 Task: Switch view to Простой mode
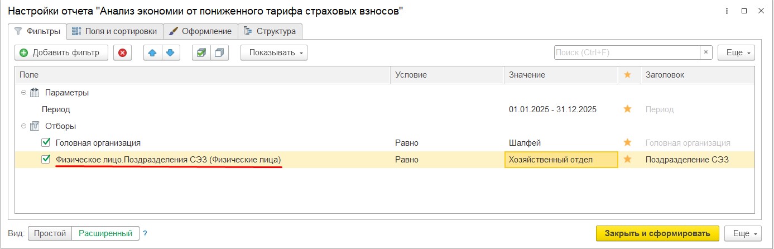click(x=50, y=233)
